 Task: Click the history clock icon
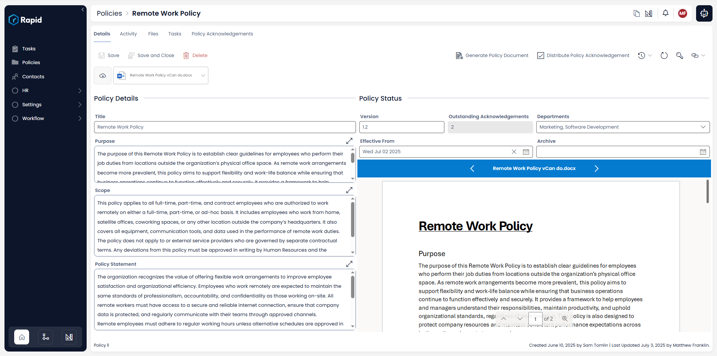(x=642, y=56)
